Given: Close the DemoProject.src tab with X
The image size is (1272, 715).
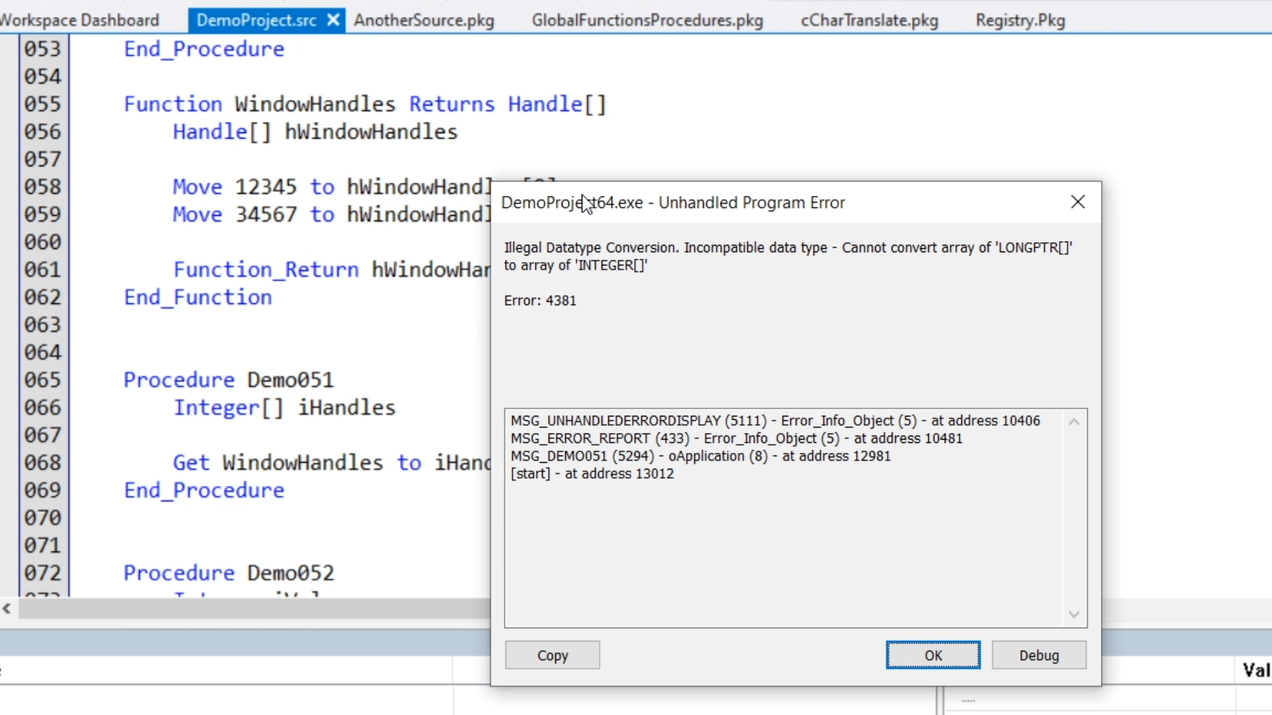Looking at the screenshot, I should [334, 21].
